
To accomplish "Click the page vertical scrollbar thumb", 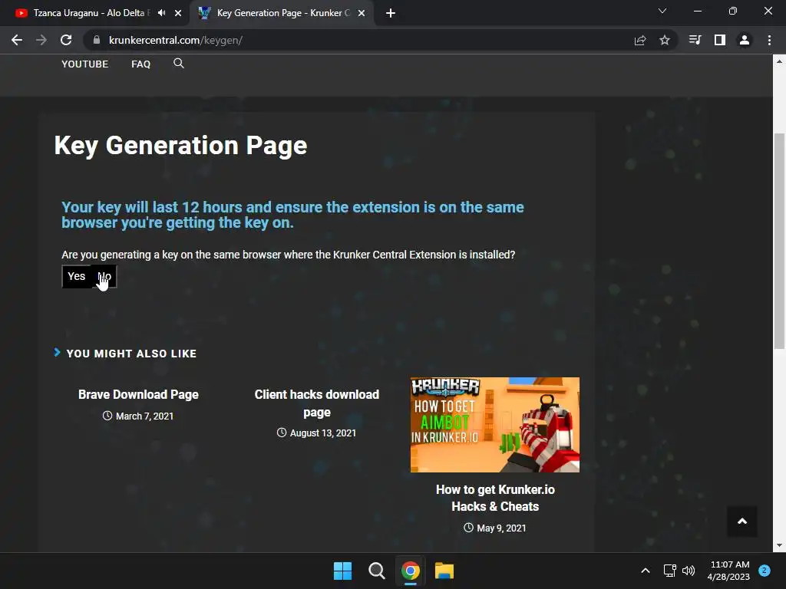I will click(x=779, y=240).
